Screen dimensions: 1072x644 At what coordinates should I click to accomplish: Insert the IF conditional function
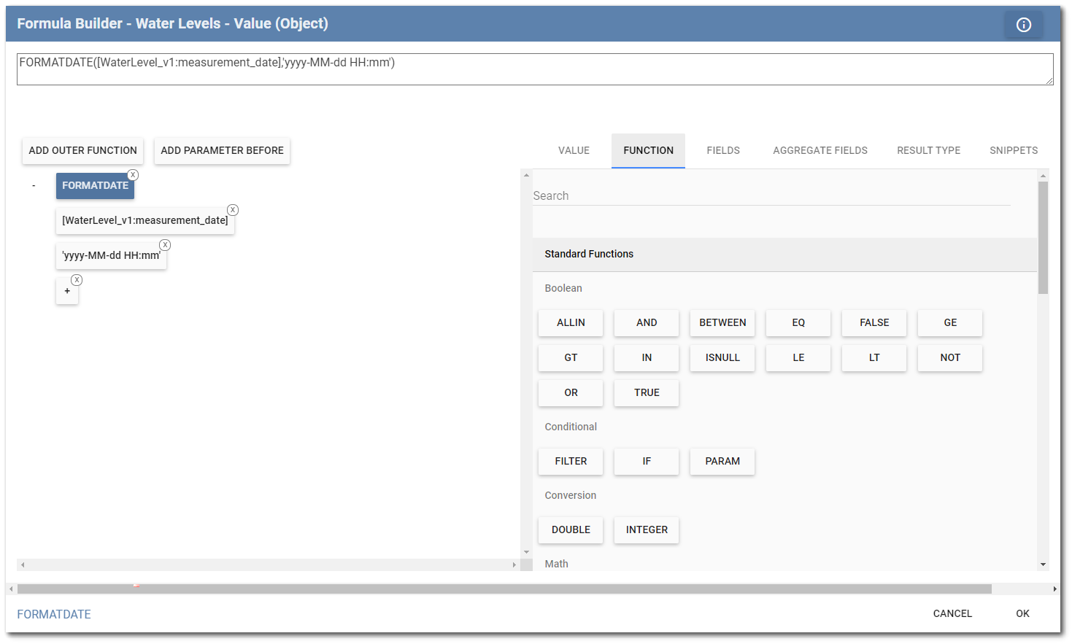pos(646,461)
